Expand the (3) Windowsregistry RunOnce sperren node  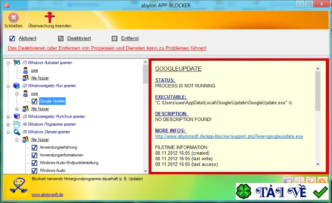[8, 117]
